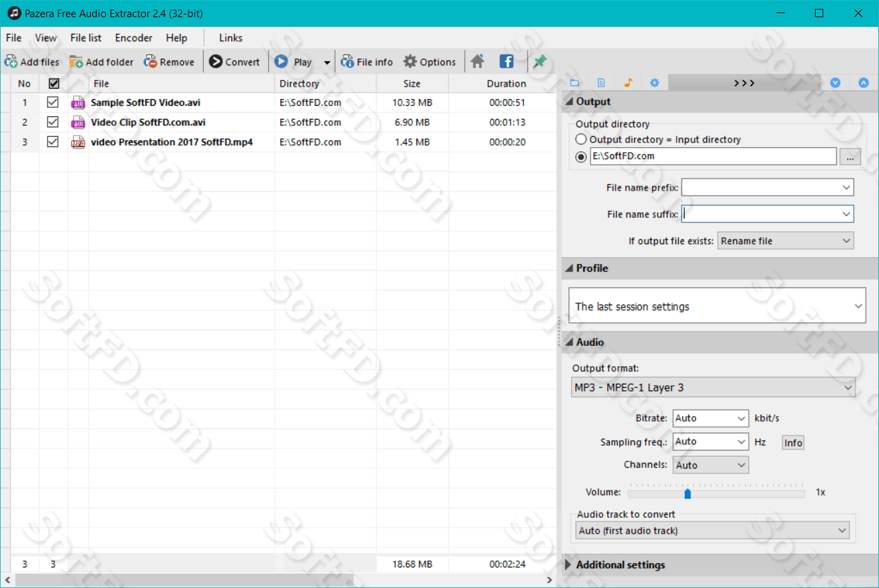Viewport: 879px width, 588px height.
Task: Click the app icon in the title bar
Action: click(13, 13)
